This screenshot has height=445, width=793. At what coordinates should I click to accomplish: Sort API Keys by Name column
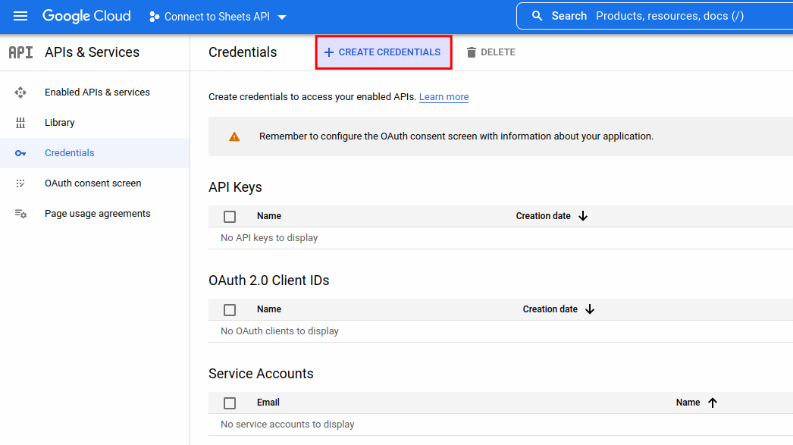(x=269, y=216)
